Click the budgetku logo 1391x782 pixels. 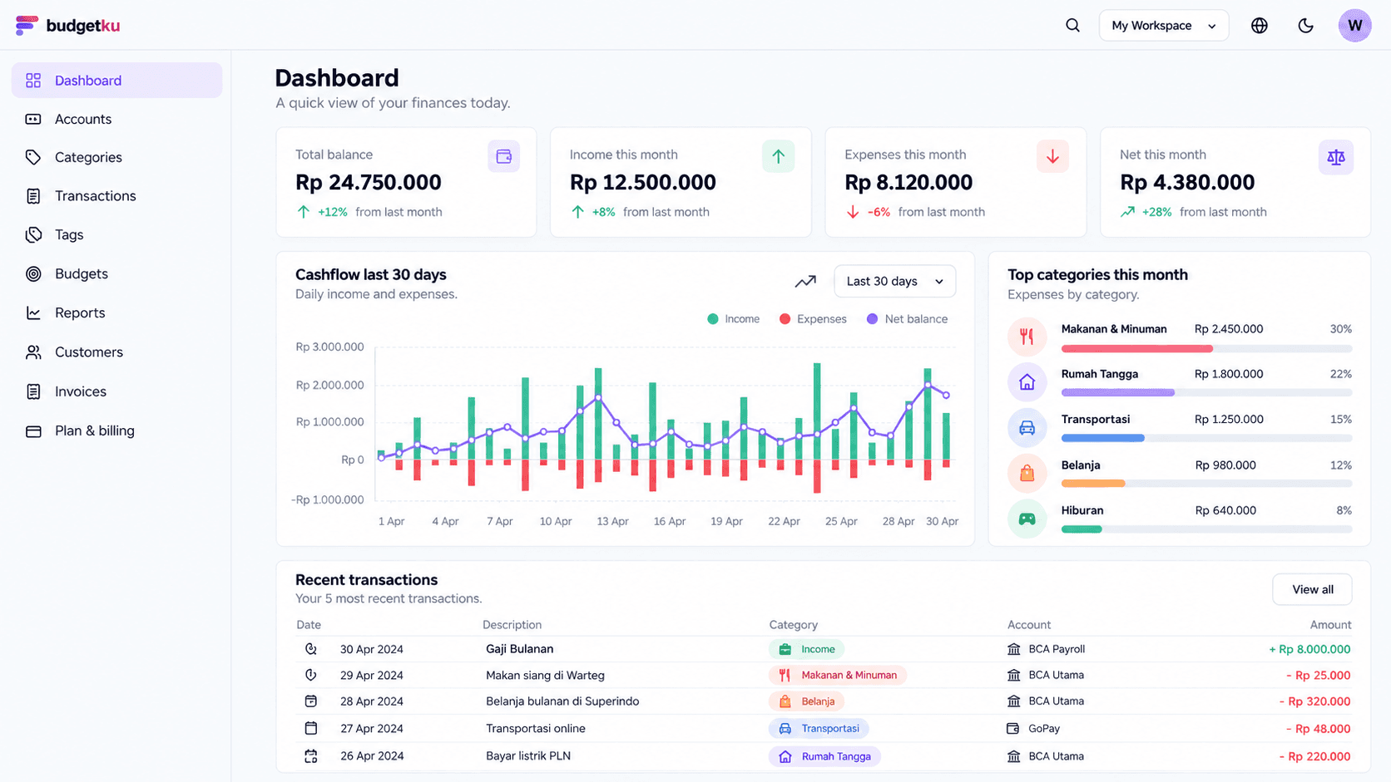click(67, 26)
